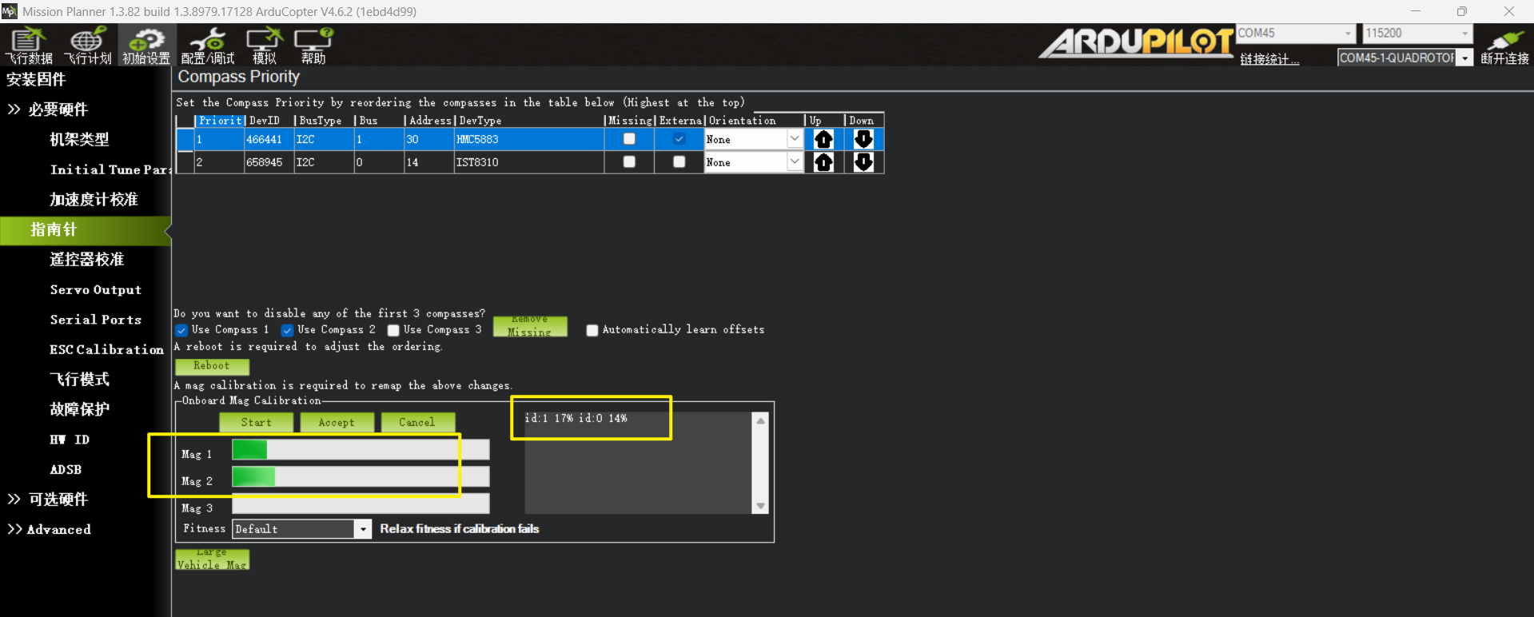This screenshot has height=617, width=1534.
Task: Enable the Use Compass 3 checkbox
Action: pyautogui.click(x=393, y=330)
